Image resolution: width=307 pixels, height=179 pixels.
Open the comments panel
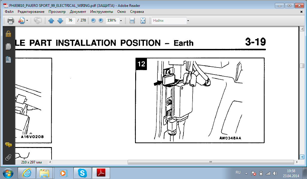[8, 145]
